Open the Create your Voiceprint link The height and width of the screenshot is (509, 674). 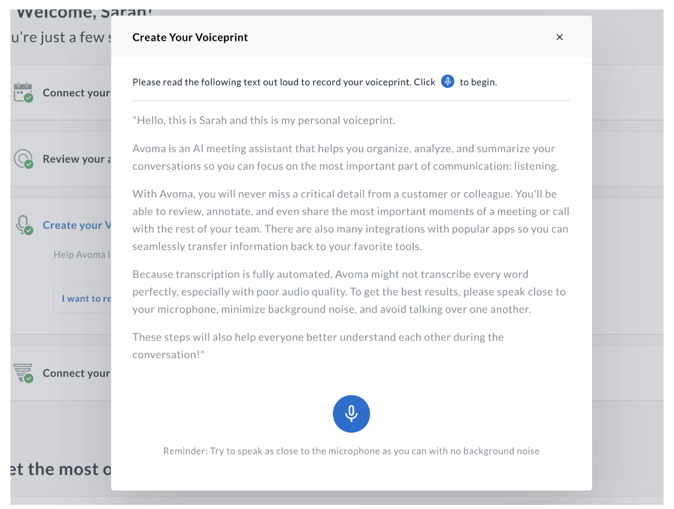pyautogui.click(x=76, y=225)
